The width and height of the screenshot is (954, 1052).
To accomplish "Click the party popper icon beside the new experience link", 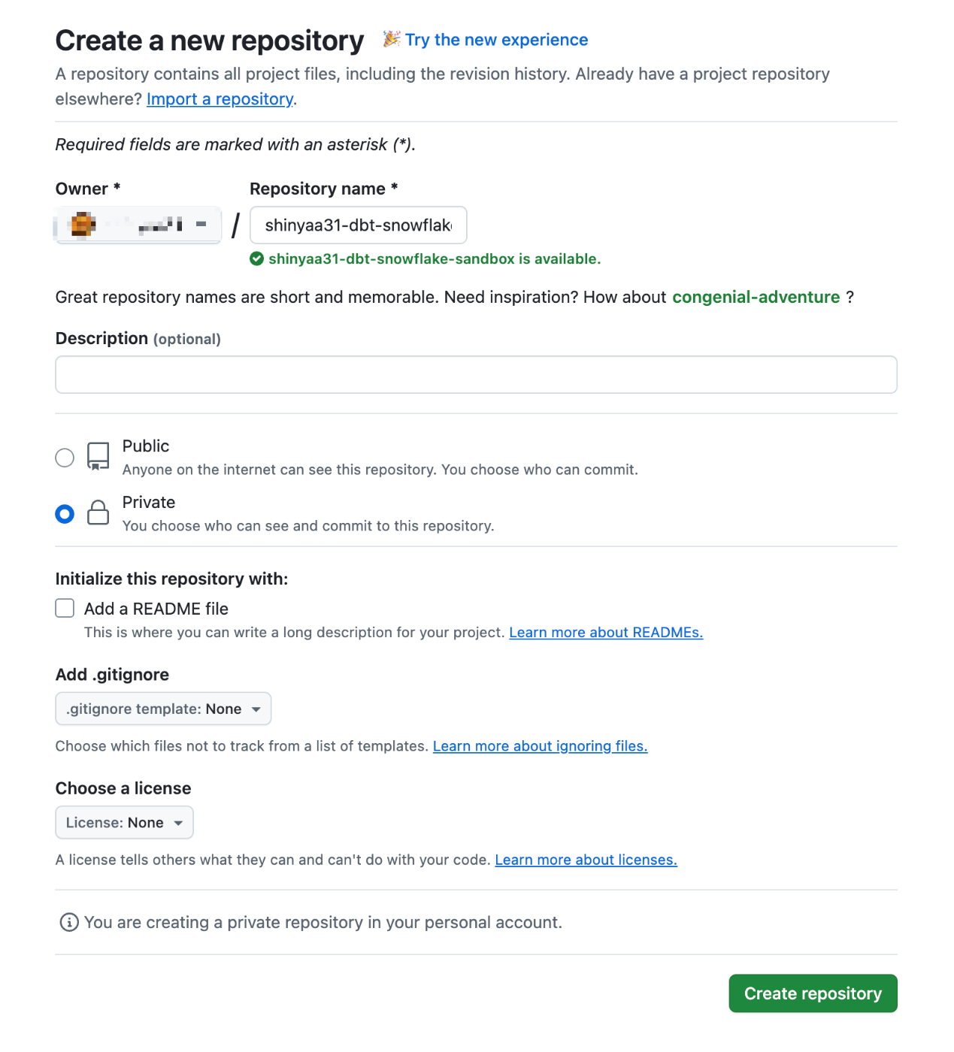I will pos(391,39).
